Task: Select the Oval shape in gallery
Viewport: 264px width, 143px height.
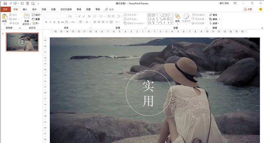Action: point(168,15)
